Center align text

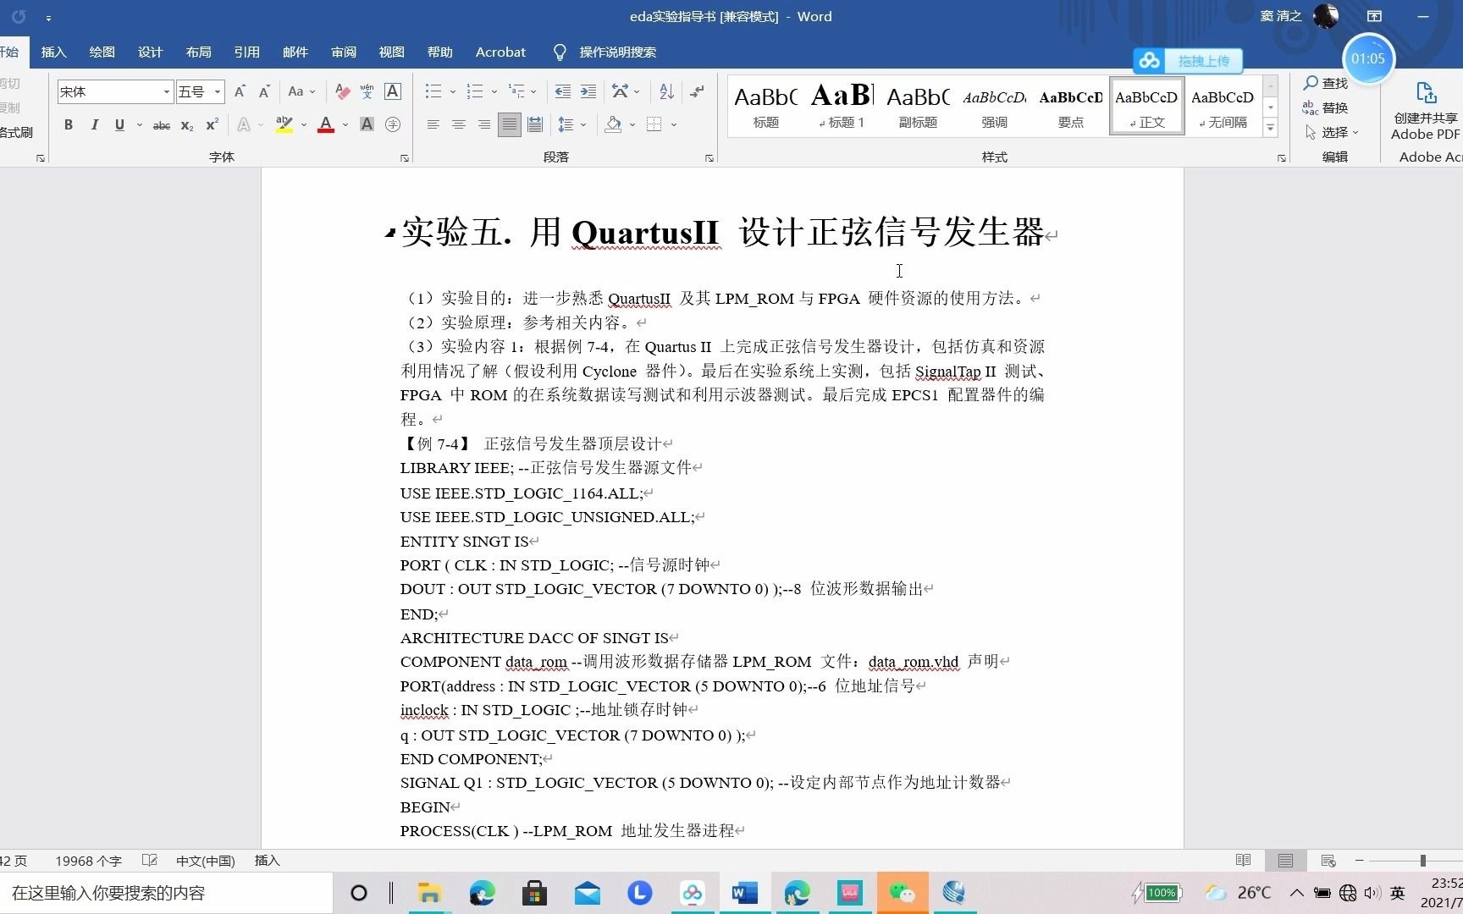coord(458,124)
